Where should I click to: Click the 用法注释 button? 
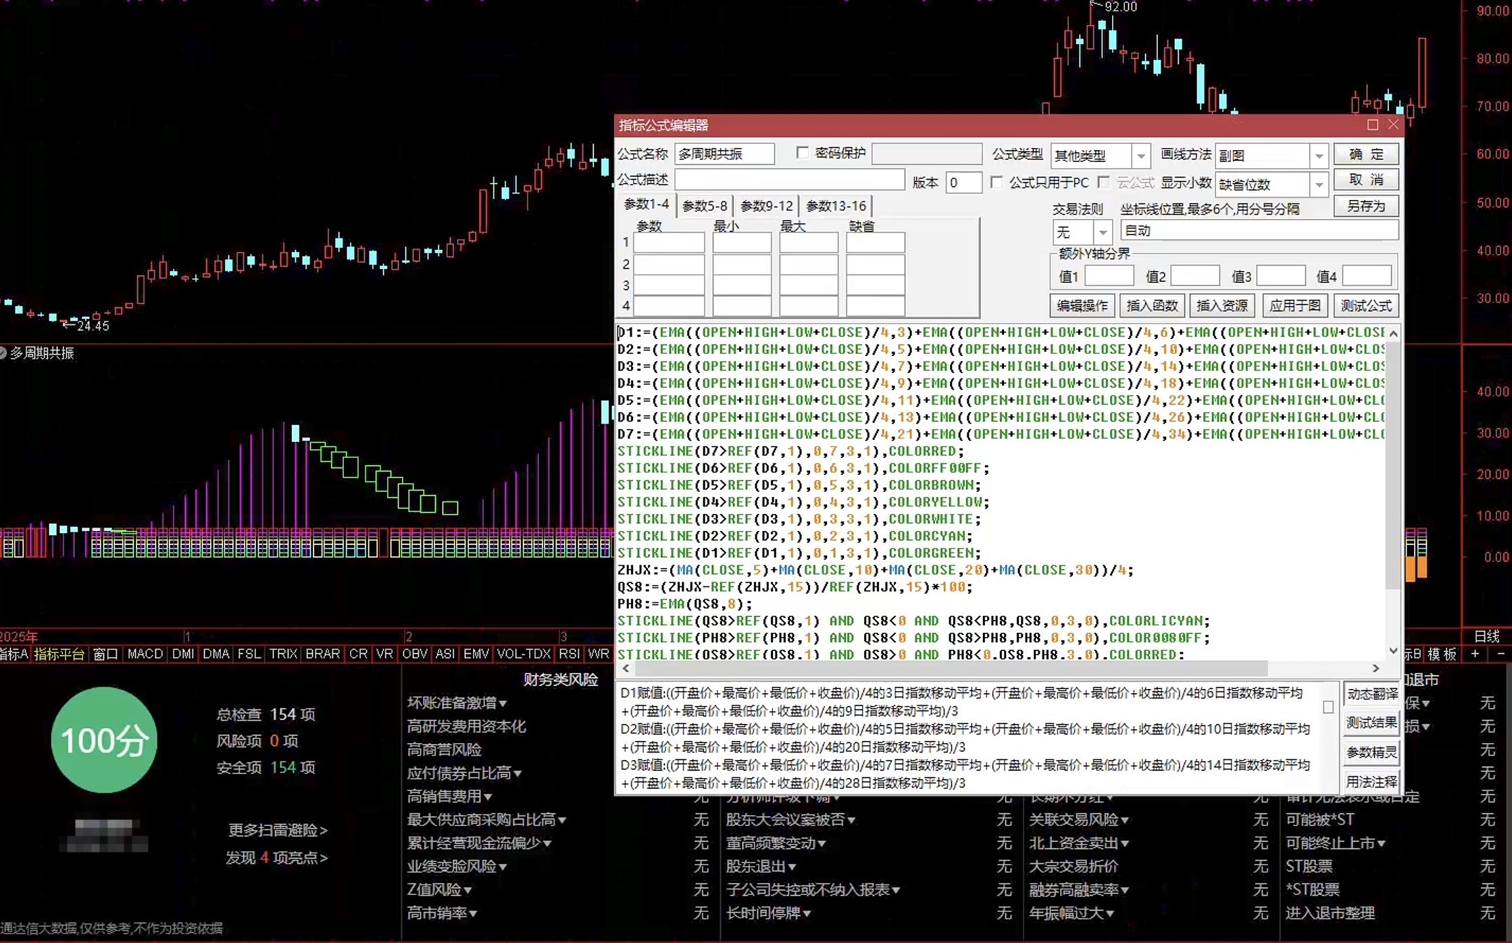coord(1372,782)
